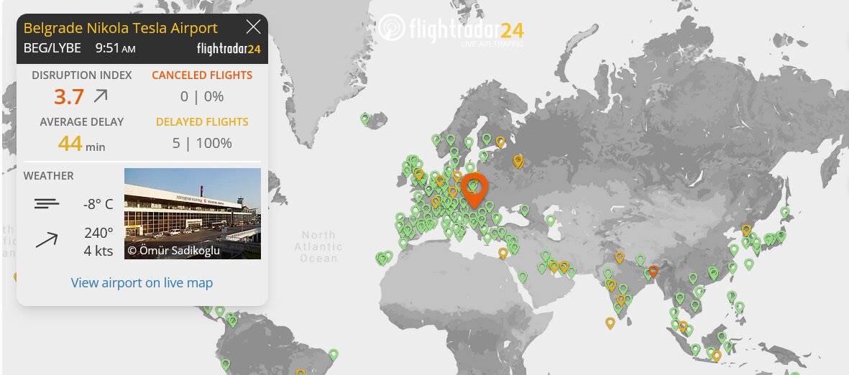Click the flightradar24 logo inside popup header
Image resolution: width=849 pixels, height=375 pixels.
[x=228, y=49]
